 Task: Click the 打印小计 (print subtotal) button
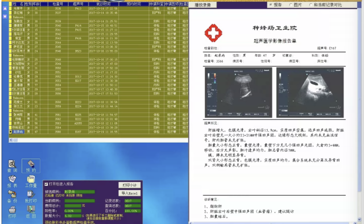[130, 185]
